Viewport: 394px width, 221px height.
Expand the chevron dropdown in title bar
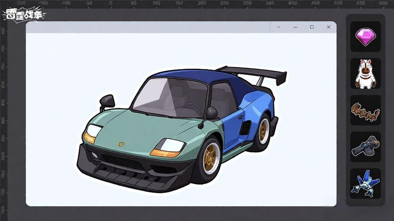point(278,27)
